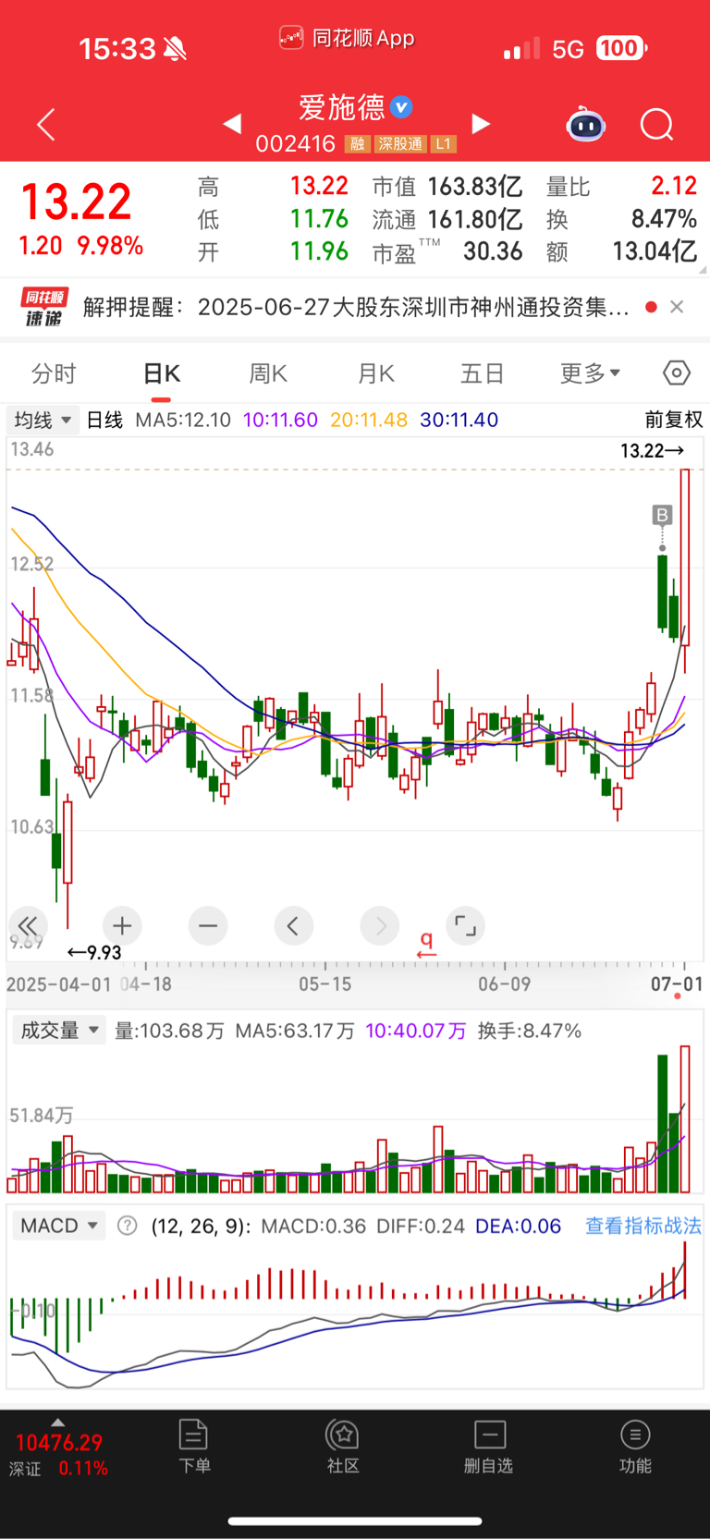Tap the 量:103.68万 volume label
The width and height of the screenshot is (710, 1539).
[x=169, y=1031]
